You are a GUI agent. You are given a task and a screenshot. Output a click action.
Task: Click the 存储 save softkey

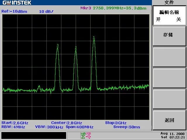click(x=169, y=36)
